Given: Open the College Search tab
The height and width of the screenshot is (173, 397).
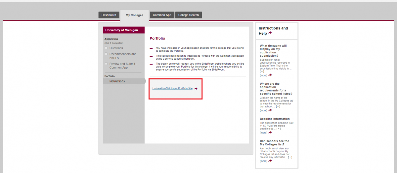Looking at the screenshot, I should [x=188, y=15].
